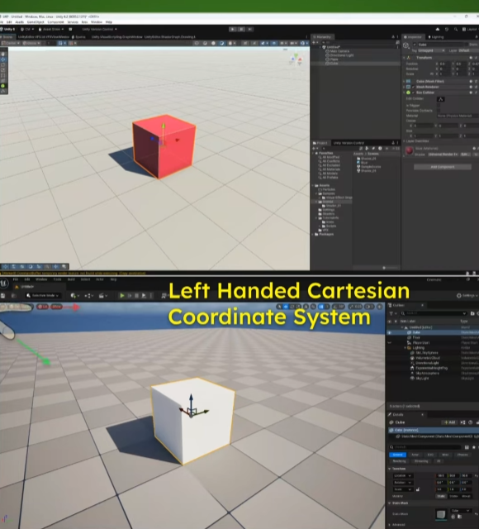The width and height of the screenshot is (479, 529).
Task: Click the Box Collider component icon
Action: [x=408, y=93]
